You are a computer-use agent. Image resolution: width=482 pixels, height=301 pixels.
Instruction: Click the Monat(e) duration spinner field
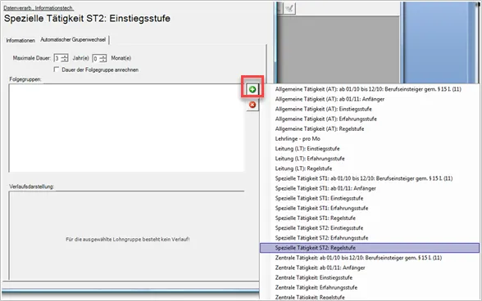coord(100,58)
